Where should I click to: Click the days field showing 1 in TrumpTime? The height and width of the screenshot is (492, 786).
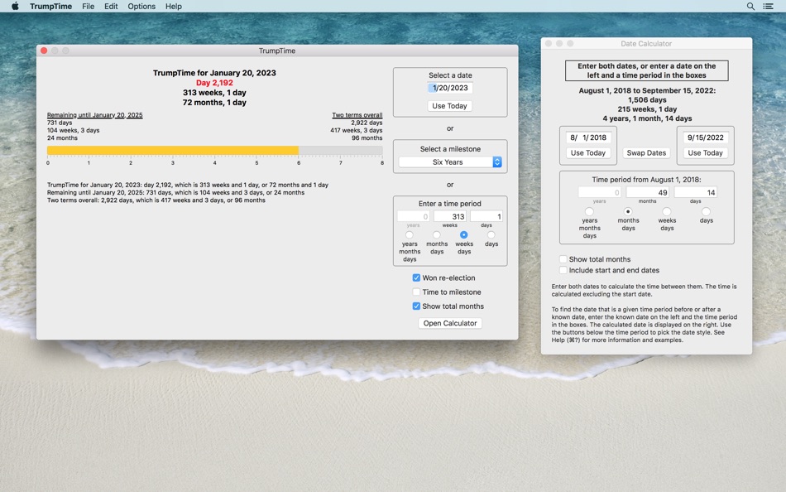[486, 216]
